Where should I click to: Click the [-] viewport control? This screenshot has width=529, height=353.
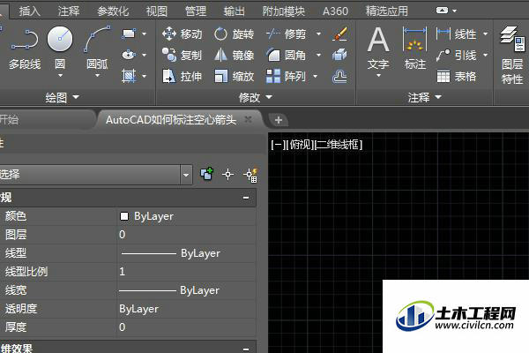click(278, 145)
